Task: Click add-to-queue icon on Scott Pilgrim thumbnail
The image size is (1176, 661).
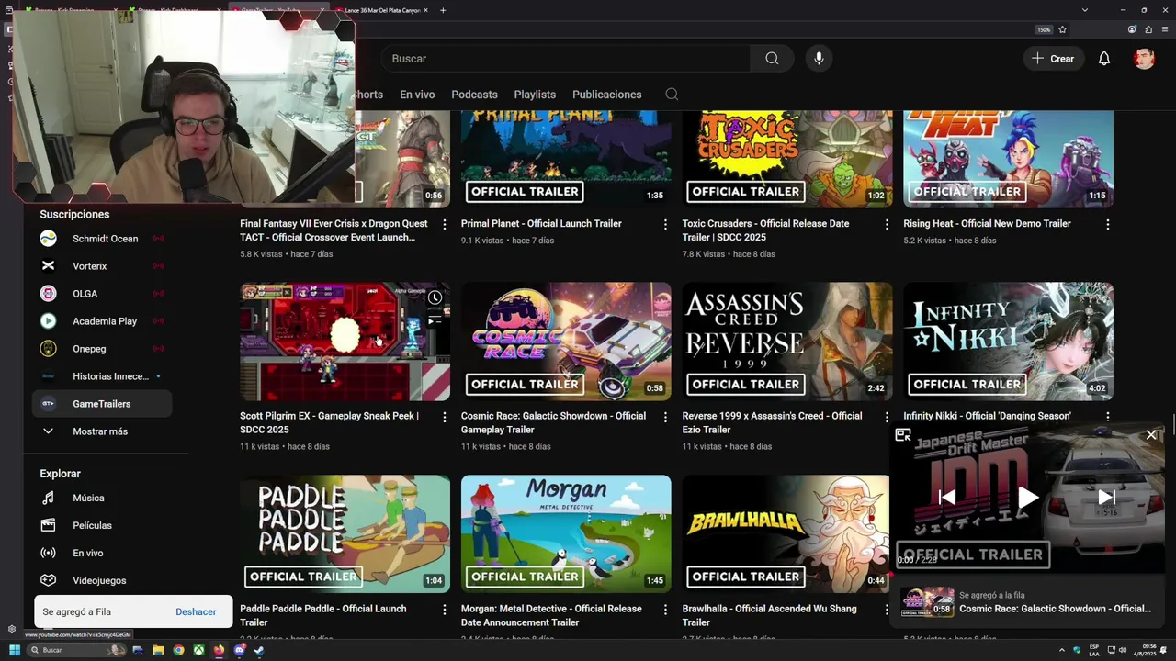Action: (x=435, y=319)
